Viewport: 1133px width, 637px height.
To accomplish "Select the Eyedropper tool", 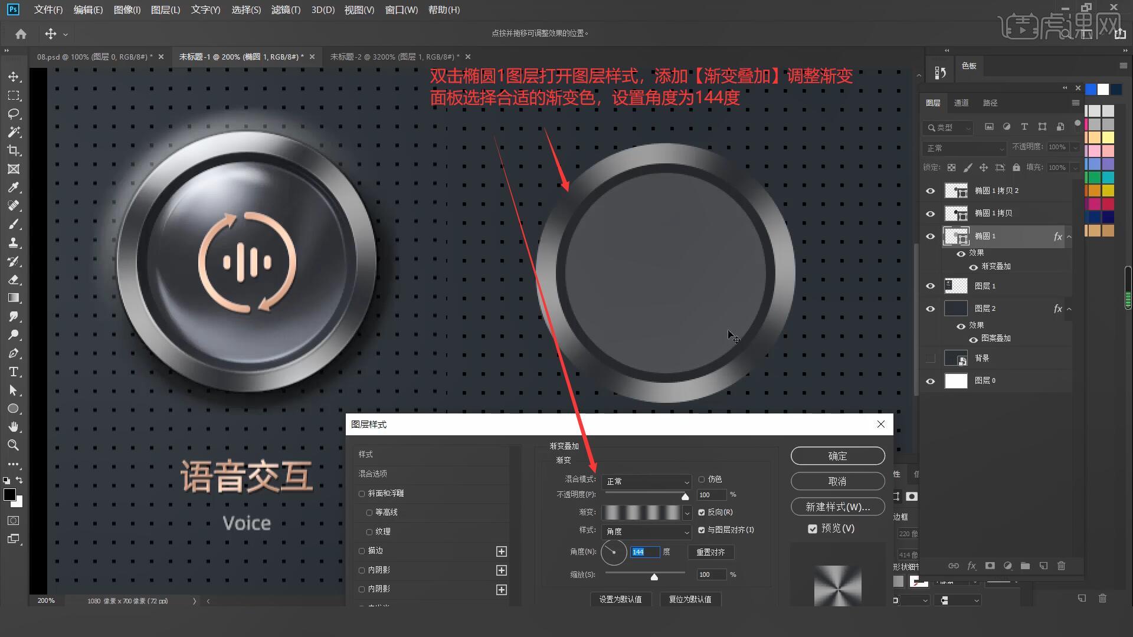I will click(14, 188).
